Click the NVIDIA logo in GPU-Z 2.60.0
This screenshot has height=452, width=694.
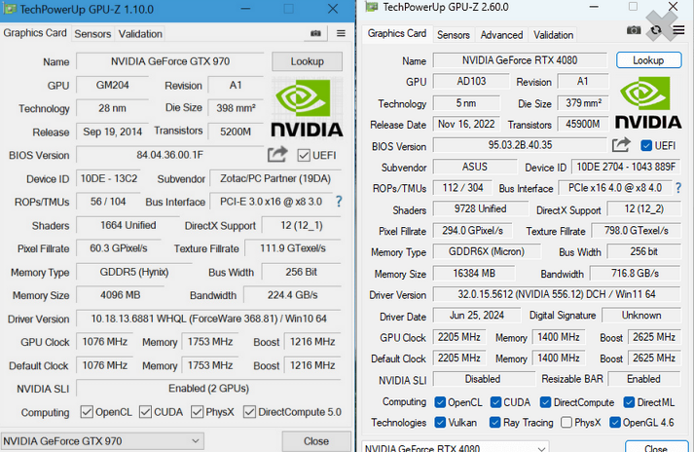648,103
